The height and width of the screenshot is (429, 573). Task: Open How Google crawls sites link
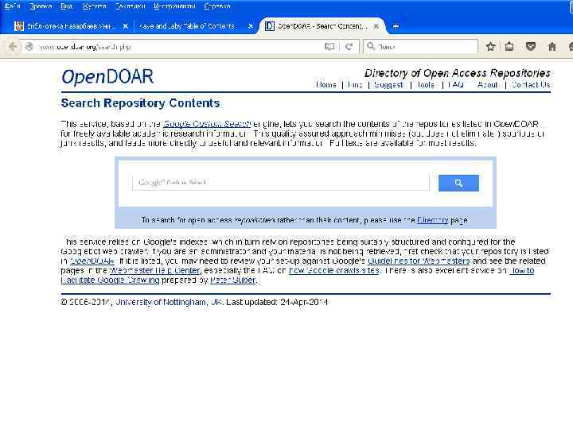[x=334, y=271]
